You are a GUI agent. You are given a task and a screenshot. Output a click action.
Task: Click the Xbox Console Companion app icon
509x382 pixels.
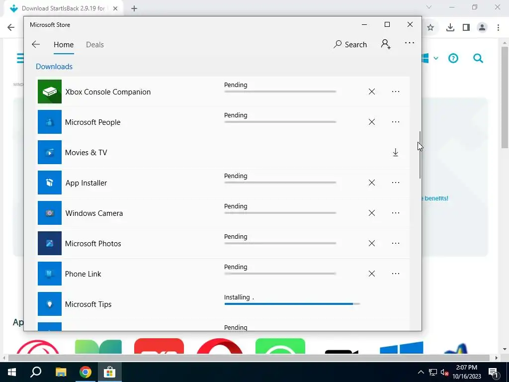(x=49, y=92)
